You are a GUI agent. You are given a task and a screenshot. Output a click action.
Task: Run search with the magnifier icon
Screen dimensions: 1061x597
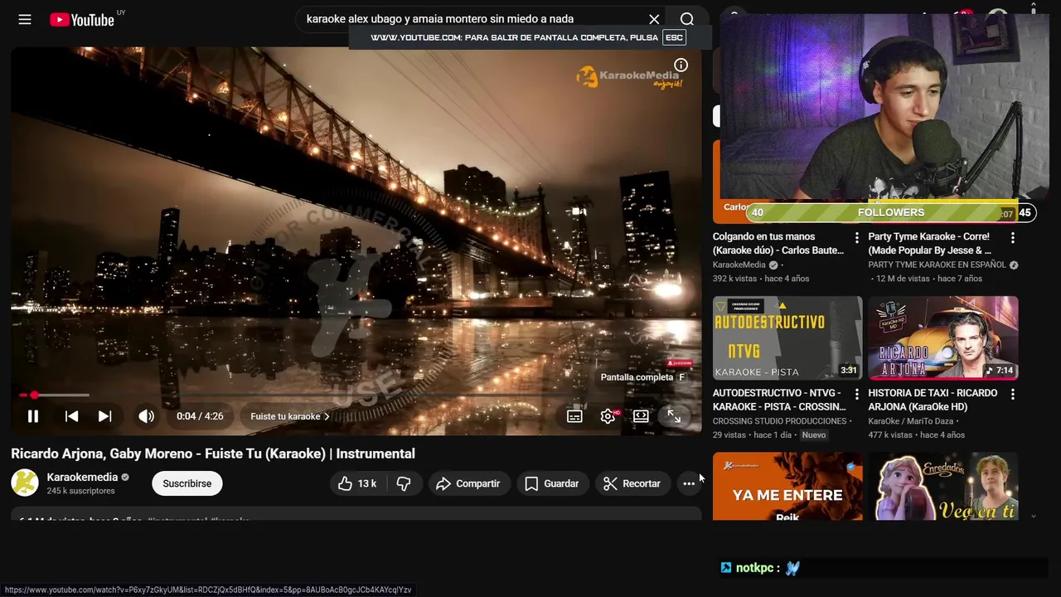[687, 19]
